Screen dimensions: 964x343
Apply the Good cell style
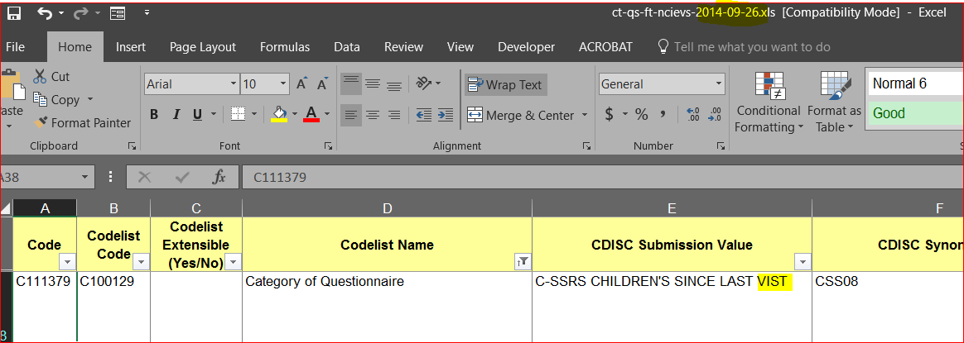pyautogui.click(x=915, y=113)
